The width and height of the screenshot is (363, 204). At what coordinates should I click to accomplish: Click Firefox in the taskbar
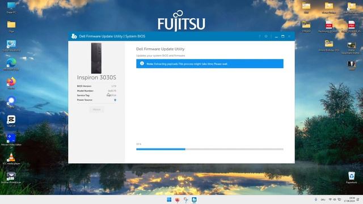click(x=178, y=199)
